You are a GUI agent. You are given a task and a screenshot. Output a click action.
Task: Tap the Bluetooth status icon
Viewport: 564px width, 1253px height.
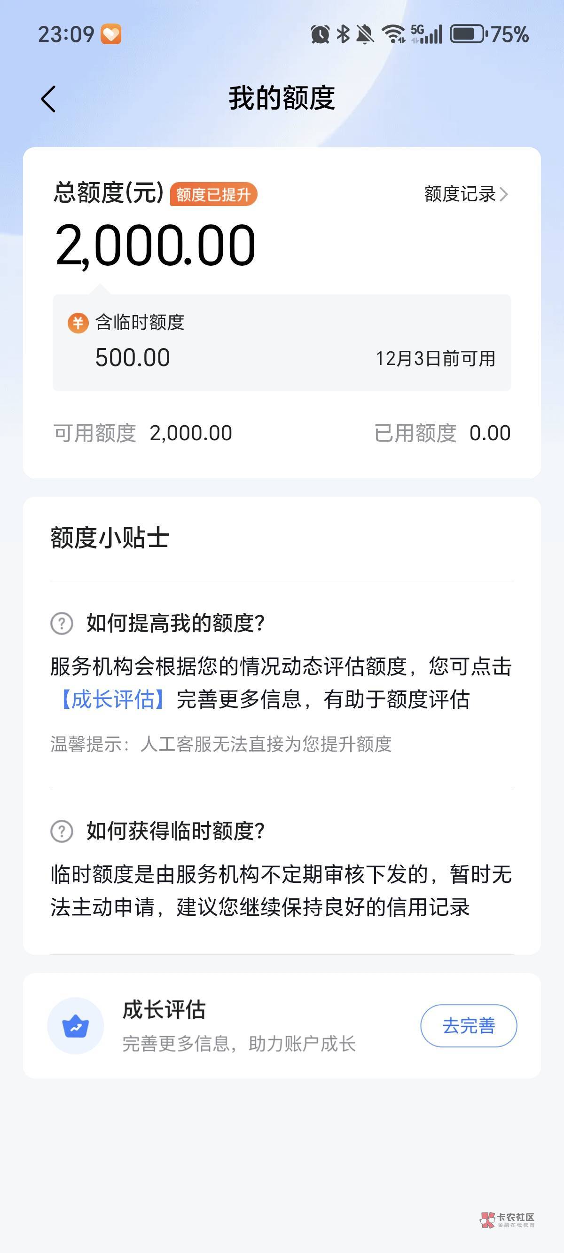[343, 34]
